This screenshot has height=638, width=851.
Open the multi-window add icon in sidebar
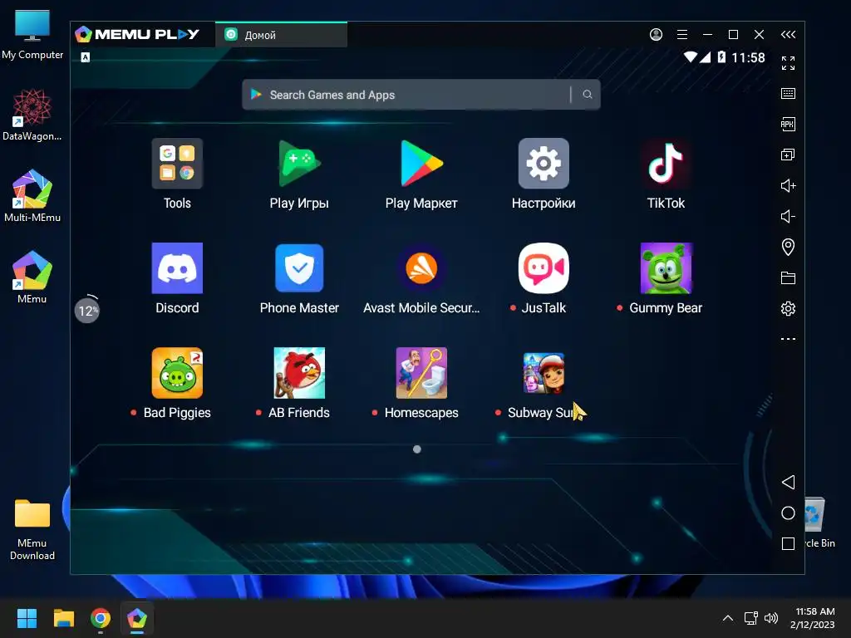click(788, 155)
